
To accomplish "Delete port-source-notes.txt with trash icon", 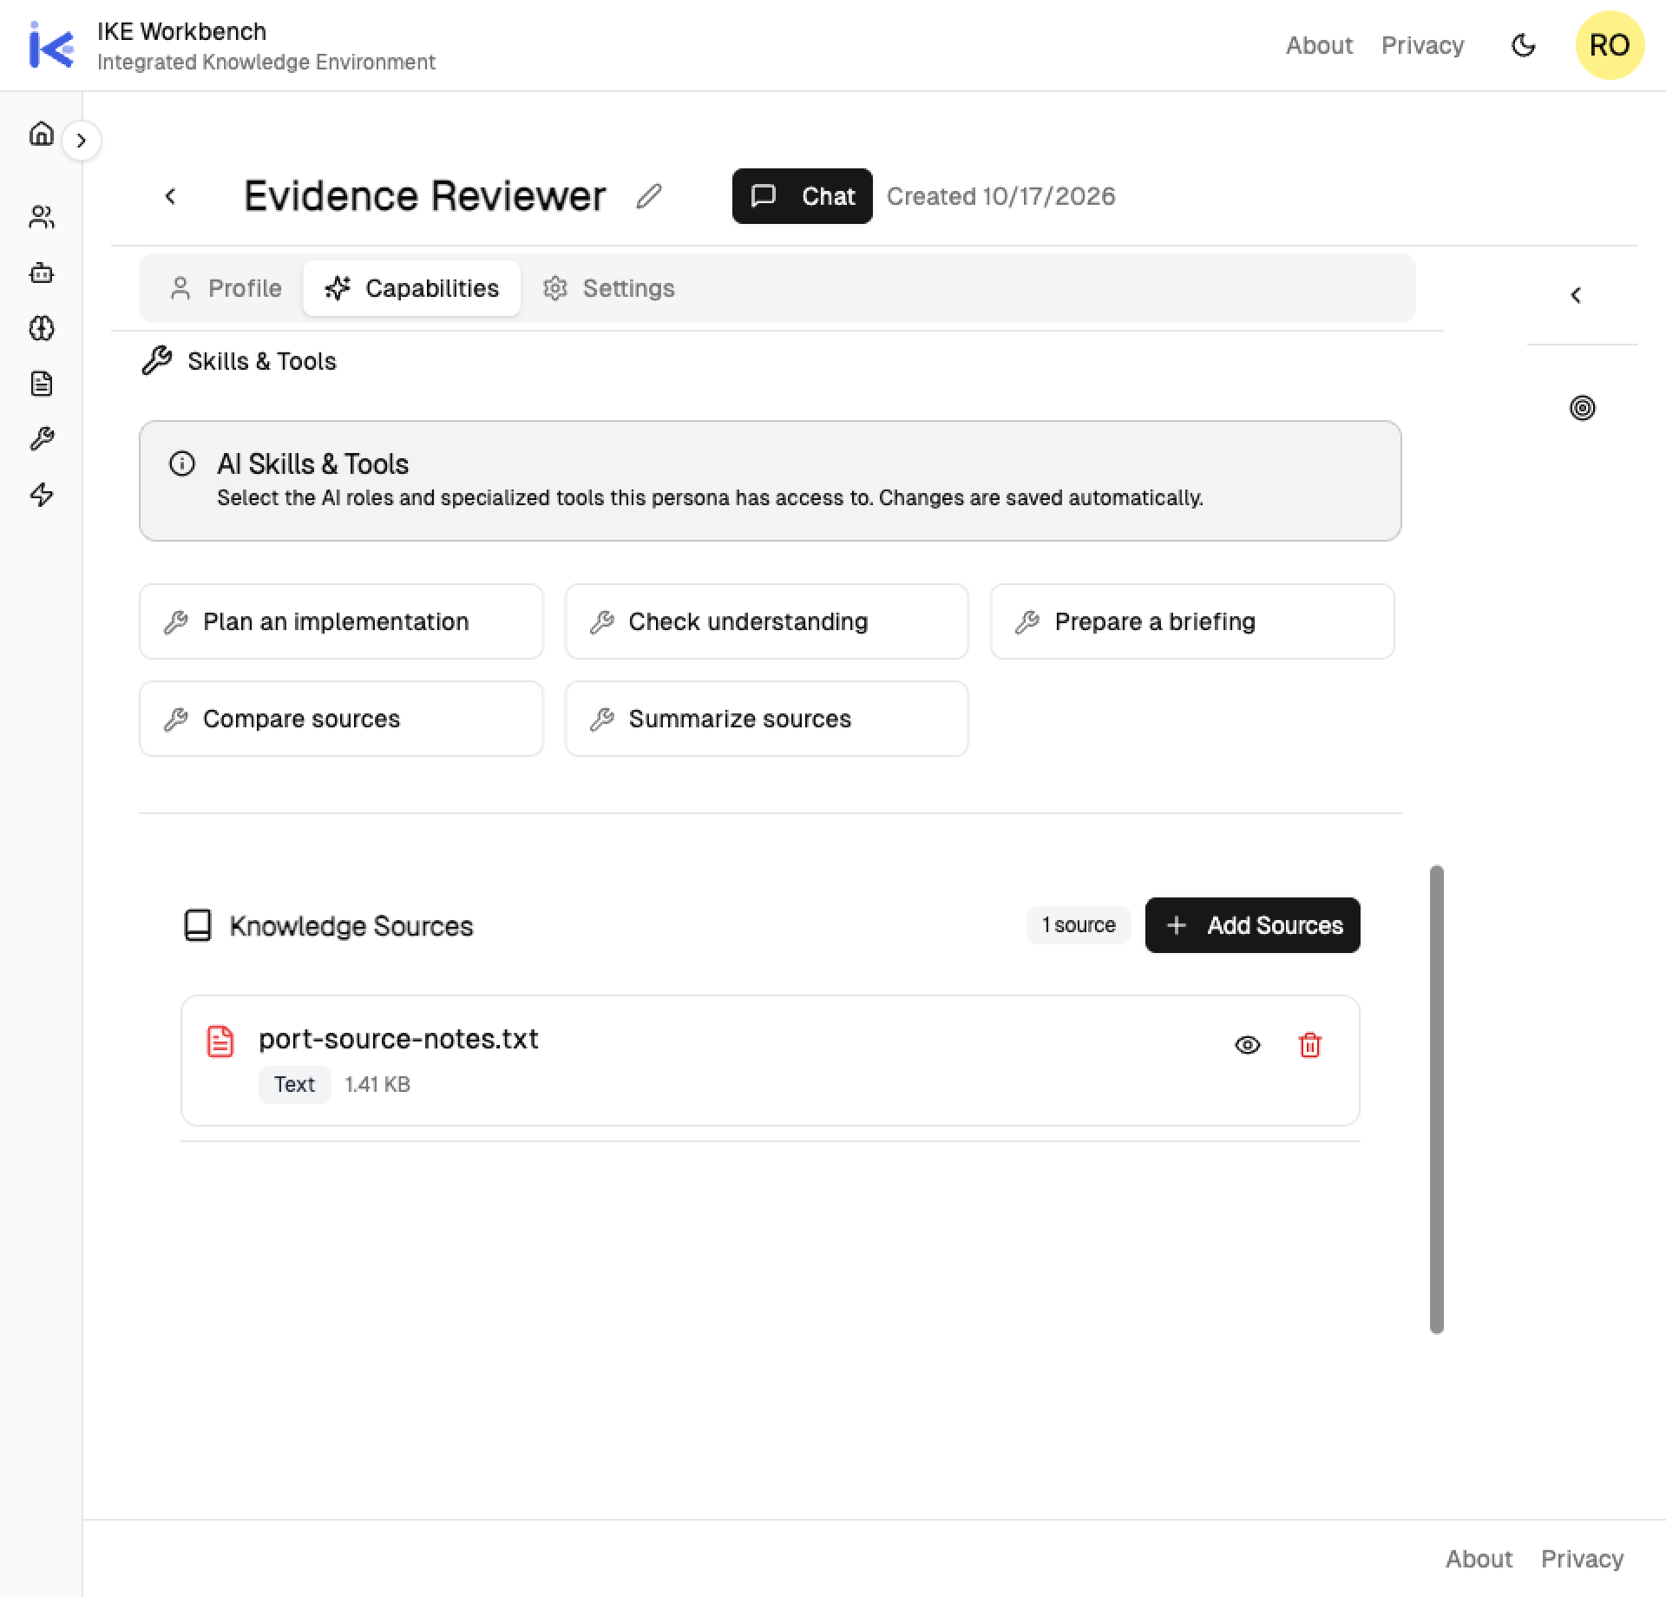I will [1310, 1045].
